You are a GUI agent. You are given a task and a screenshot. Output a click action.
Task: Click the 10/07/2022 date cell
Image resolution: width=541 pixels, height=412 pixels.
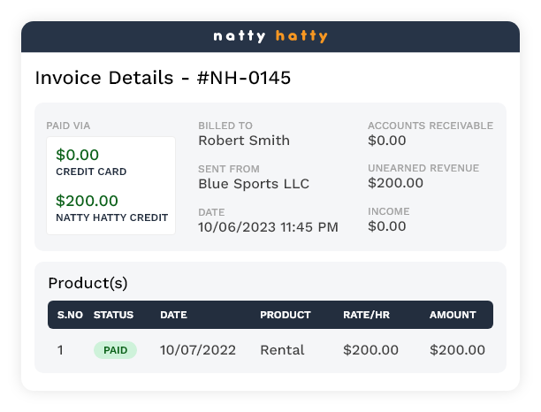[198, 350]
